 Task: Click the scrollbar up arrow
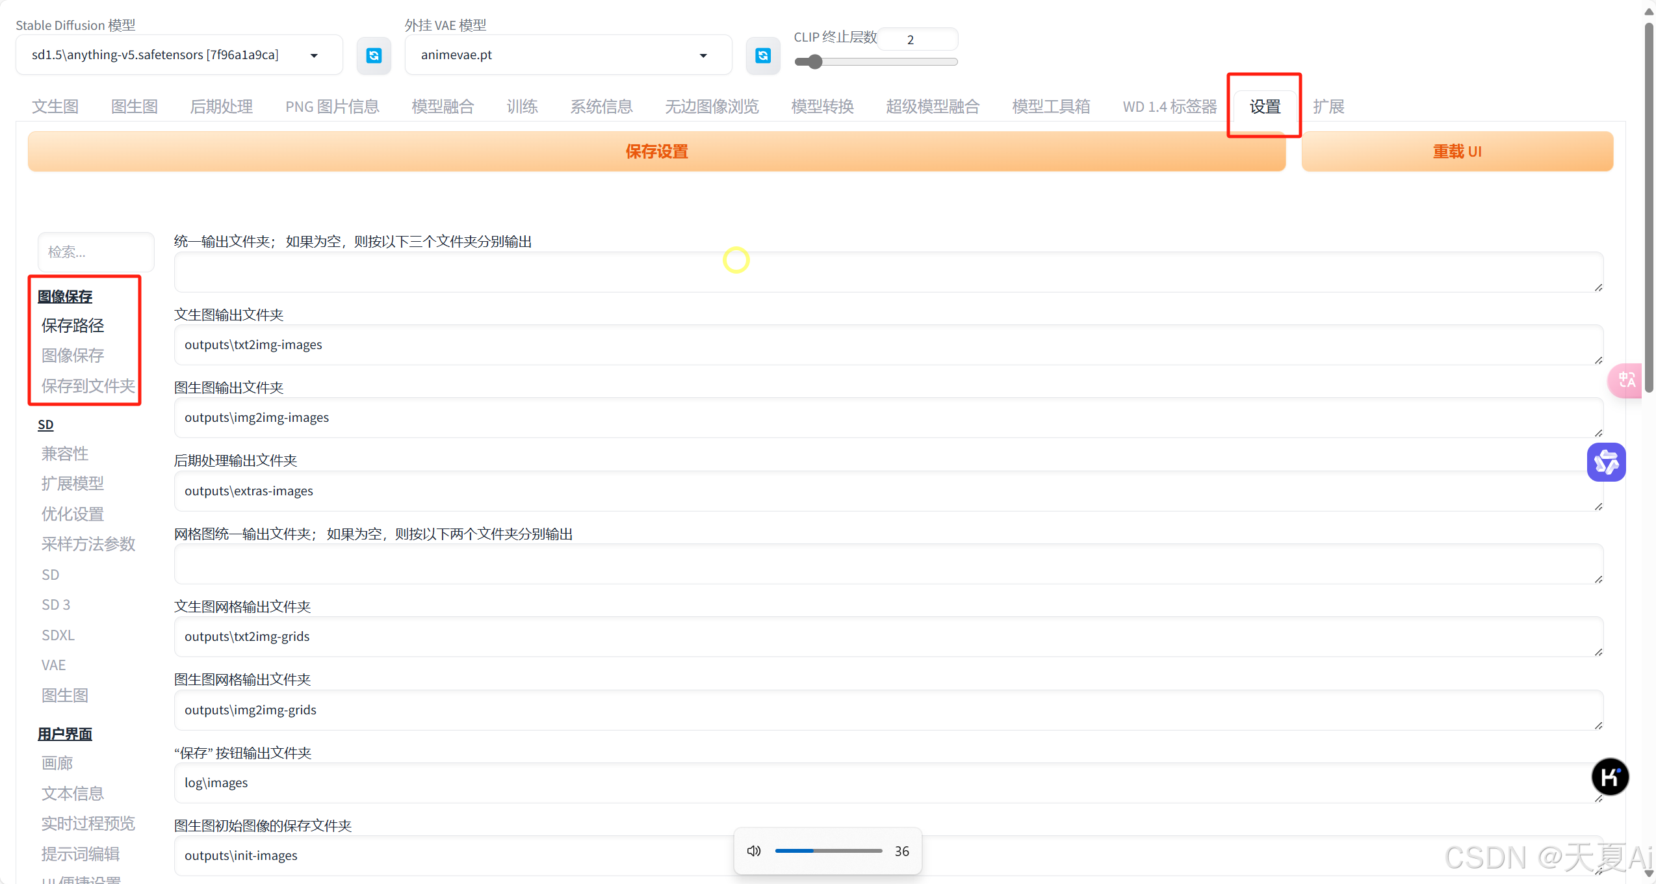(x=1649, y=12)
